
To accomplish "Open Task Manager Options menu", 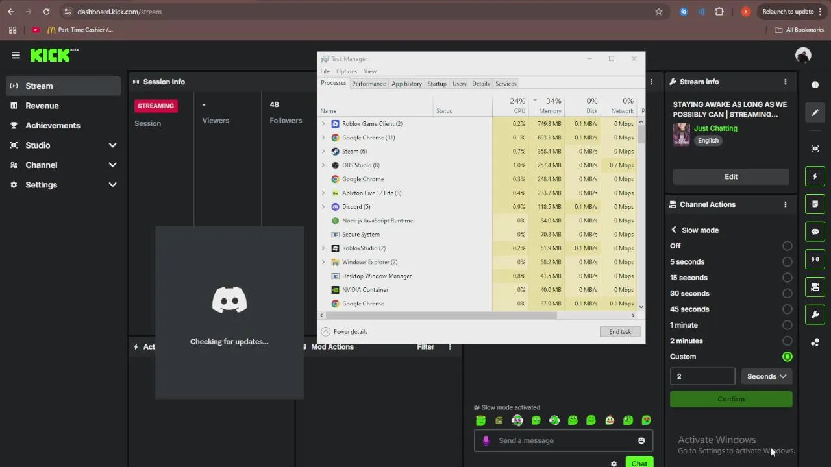I will point(347,71).
